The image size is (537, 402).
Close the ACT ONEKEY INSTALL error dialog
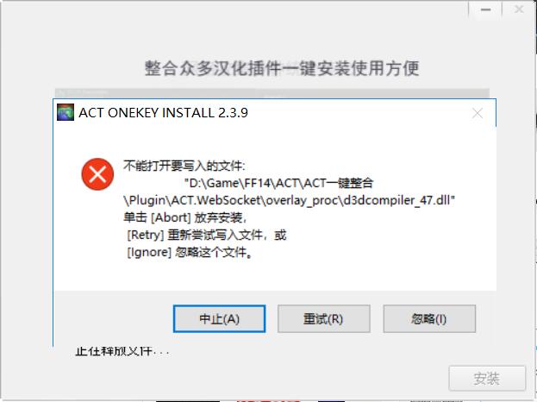[477, 113]
